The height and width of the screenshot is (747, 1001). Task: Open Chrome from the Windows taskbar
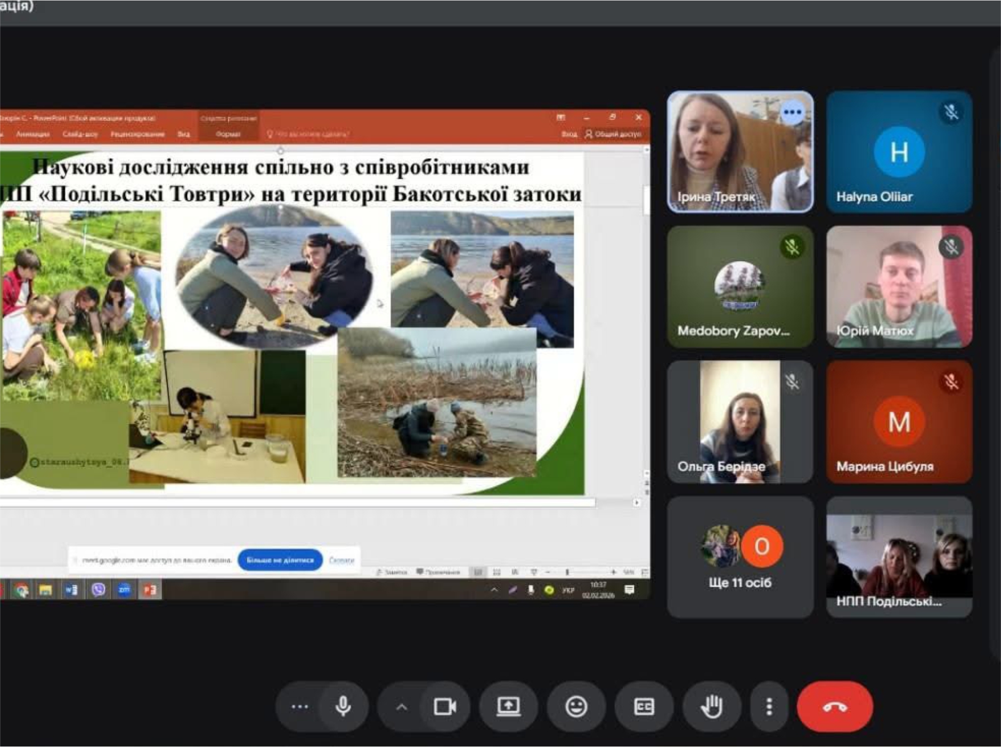pos(21,590)
